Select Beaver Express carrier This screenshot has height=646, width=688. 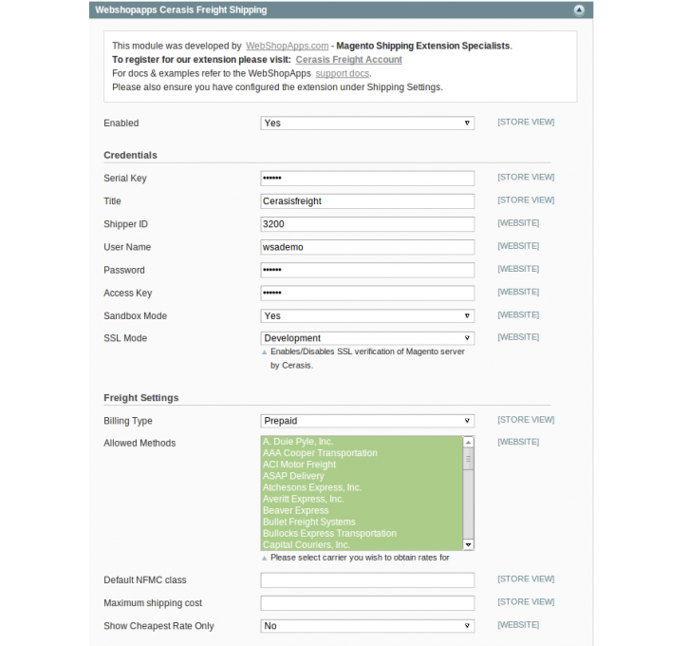click(x=362, y=511)
